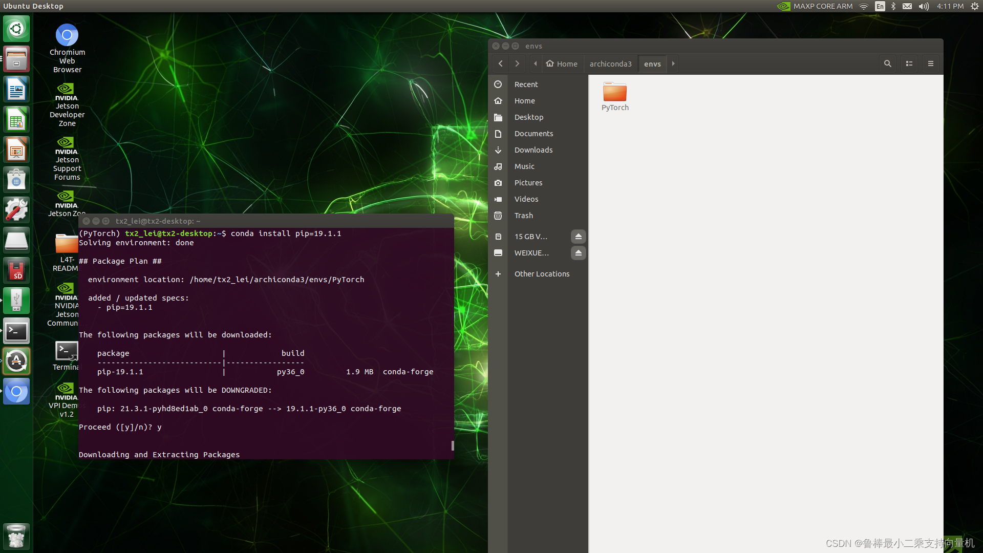Open USB device icon in launcher

16,301
